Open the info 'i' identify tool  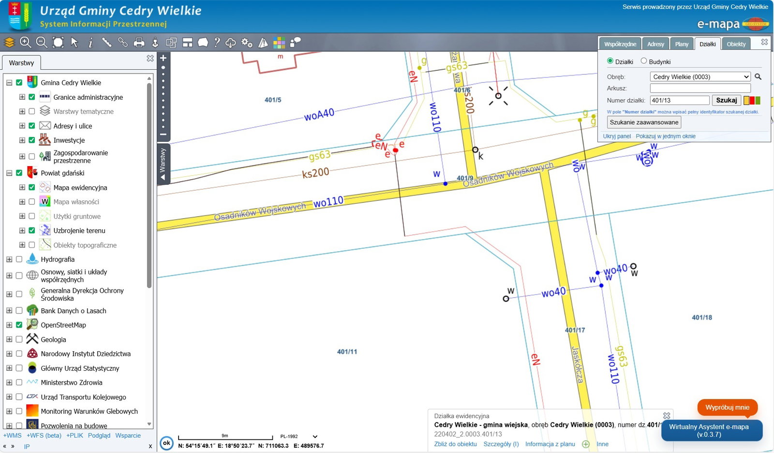point(90,43)
